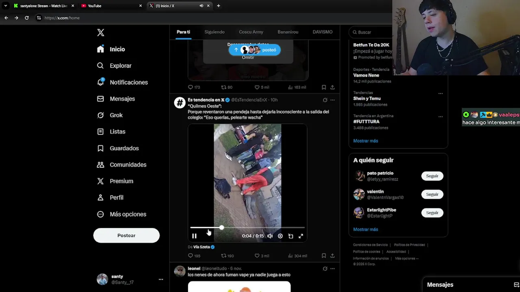Open Premium X icon
The image size is (520, 292).
click(x=100, y=181)
